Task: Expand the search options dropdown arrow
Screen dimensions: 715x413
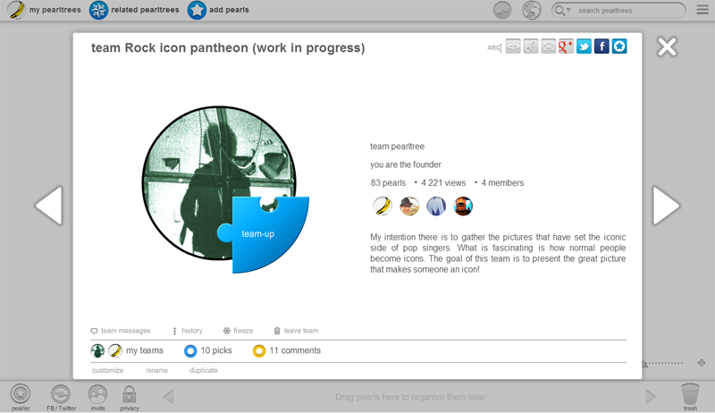Action: [x=568, y=10]
